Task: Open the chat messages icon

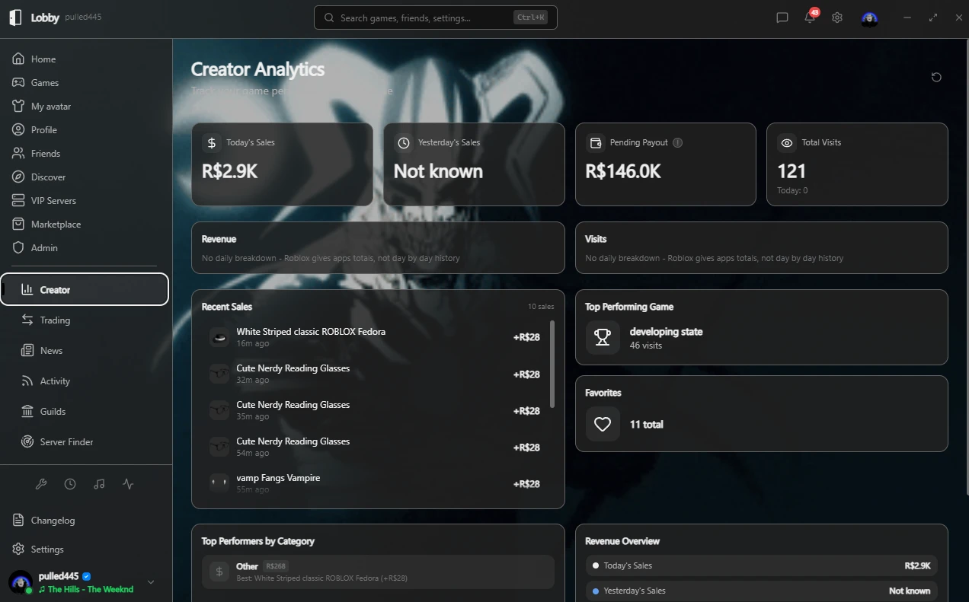Action: tap(782, 18)
